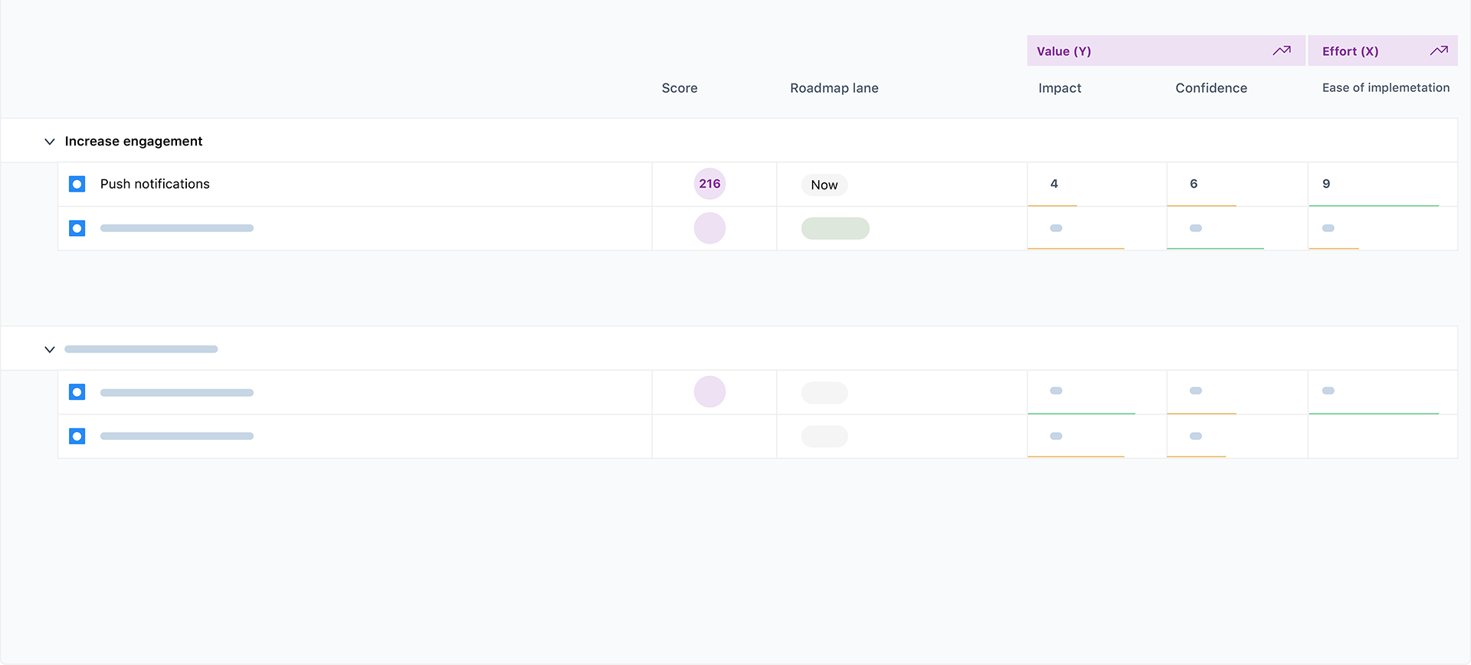Click the trend arrow icon in Value (Y) header
Screen dimensions: 1471x665
pos(1282,51)
